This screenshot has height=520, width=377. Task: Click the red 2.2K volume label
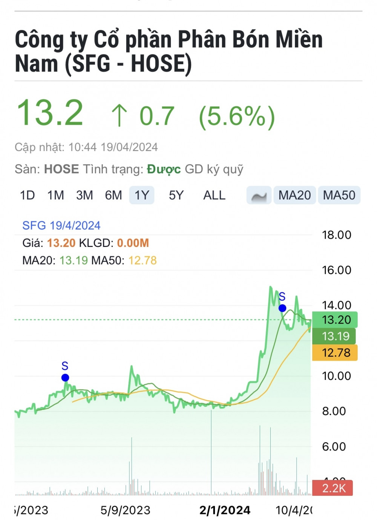pyautogui.click(x=333, y=488)
